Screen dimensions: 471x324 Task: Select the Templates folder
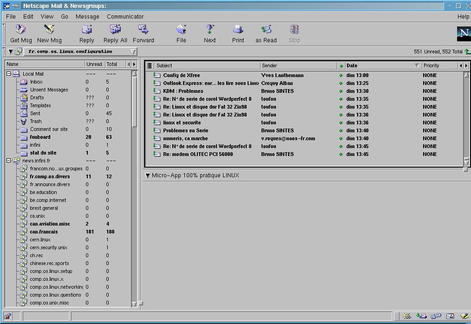[x=40, y=105]
